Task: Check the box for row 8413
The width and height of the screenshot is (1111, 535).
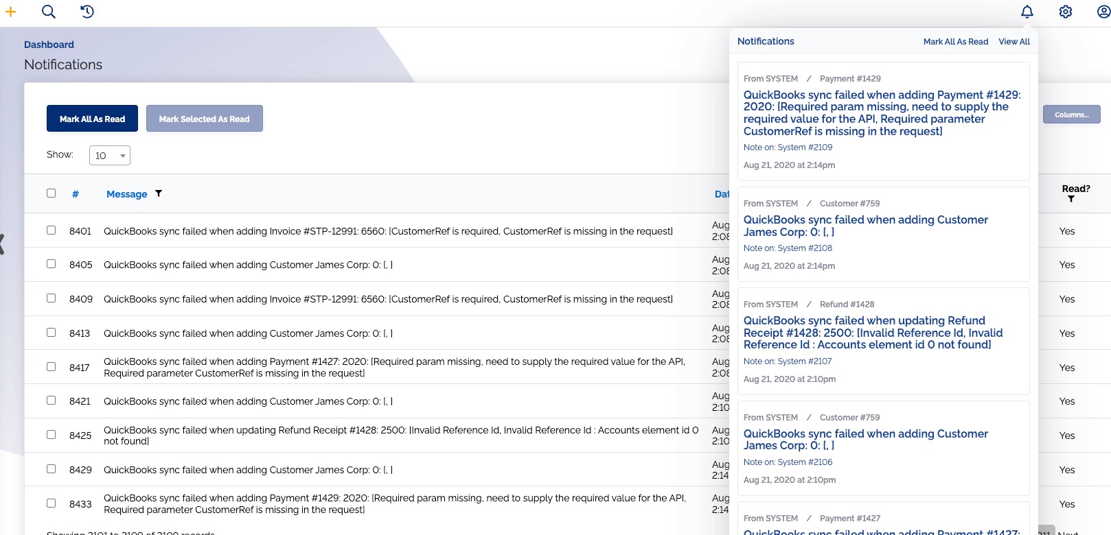Action: point(51,333)
